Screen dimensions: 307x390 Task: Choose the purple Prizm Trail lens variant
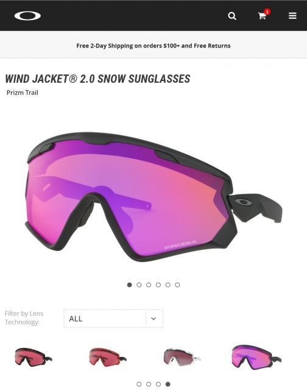256,358
